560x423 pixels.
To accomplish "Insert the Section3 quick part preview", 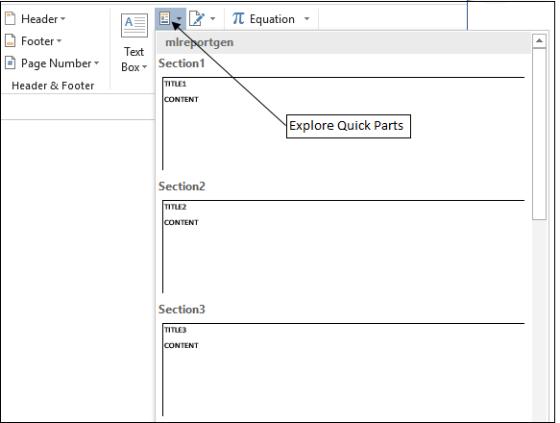I will pos(343,369).
